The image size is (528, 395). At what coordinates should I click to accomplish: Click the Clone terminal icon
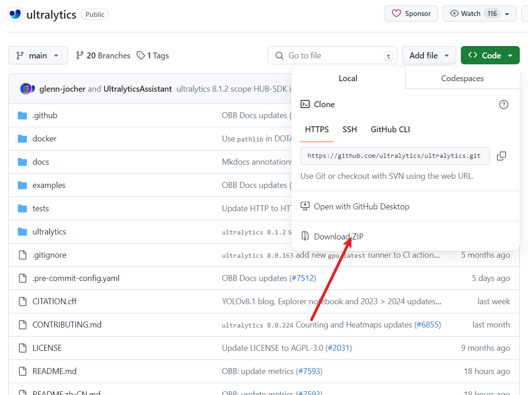[305, 104]
